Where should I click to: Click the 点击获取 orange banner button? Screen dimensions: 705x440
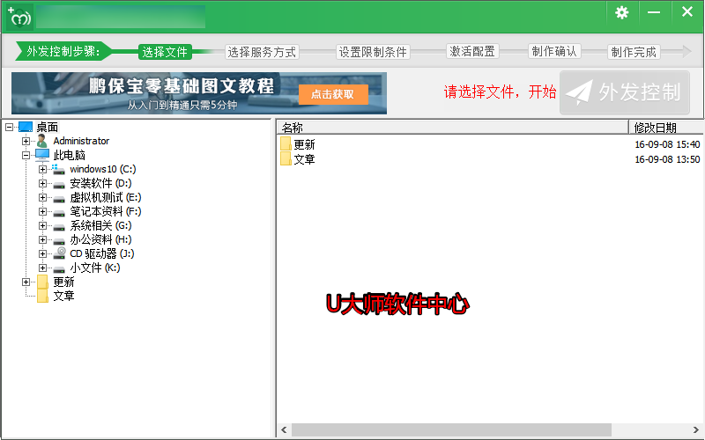(332, 94)
